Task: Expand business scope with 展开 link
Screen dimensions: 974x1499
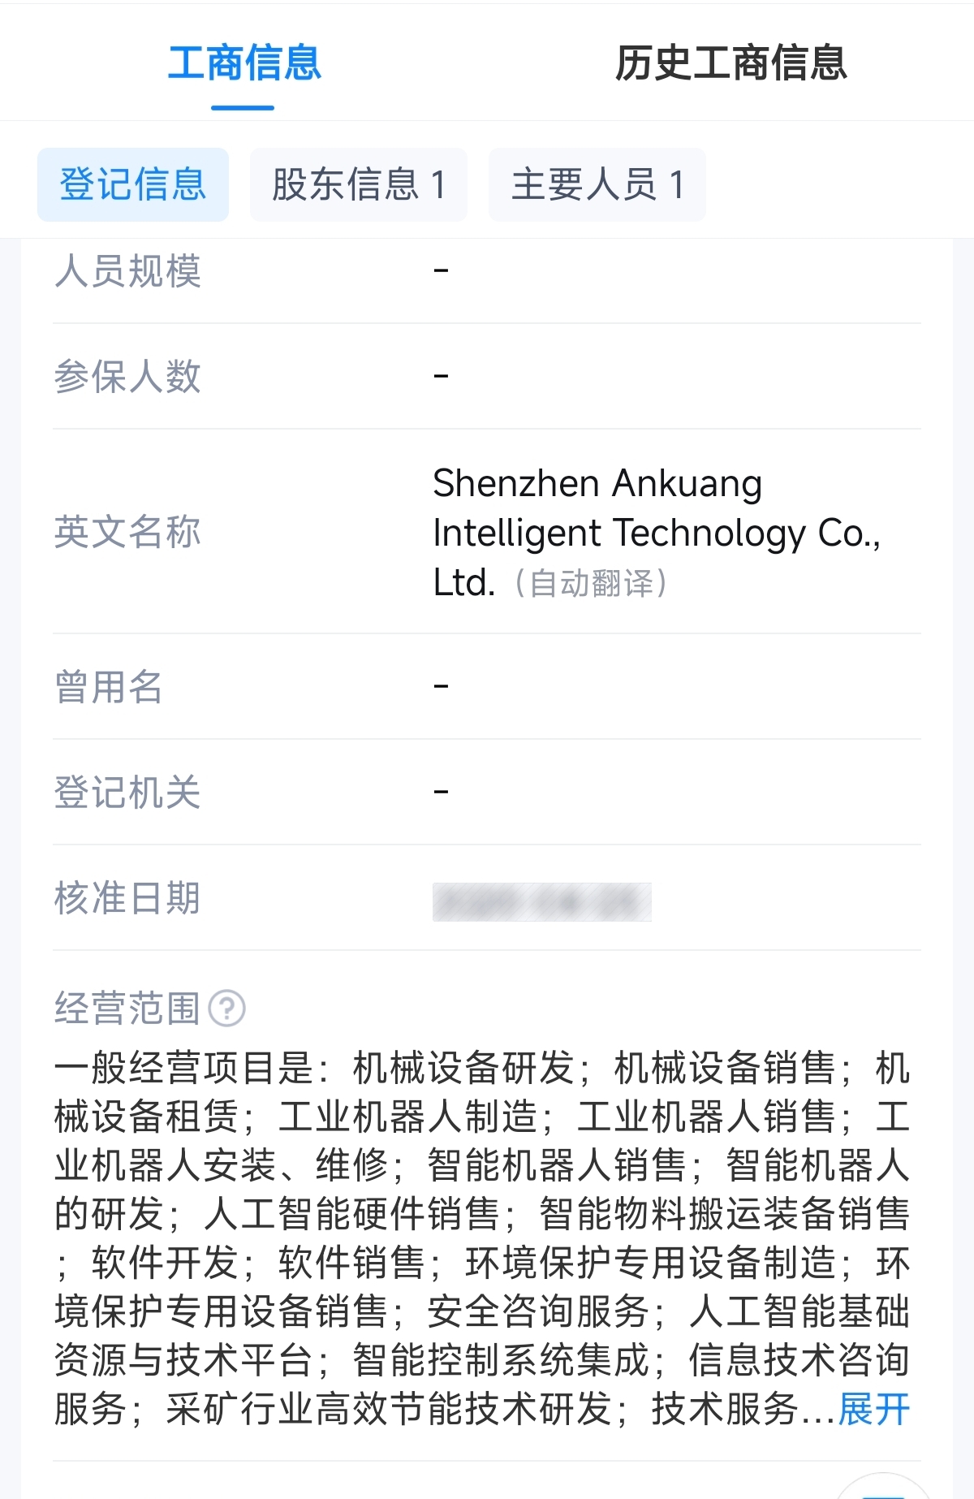Action: click(874, 1408)
